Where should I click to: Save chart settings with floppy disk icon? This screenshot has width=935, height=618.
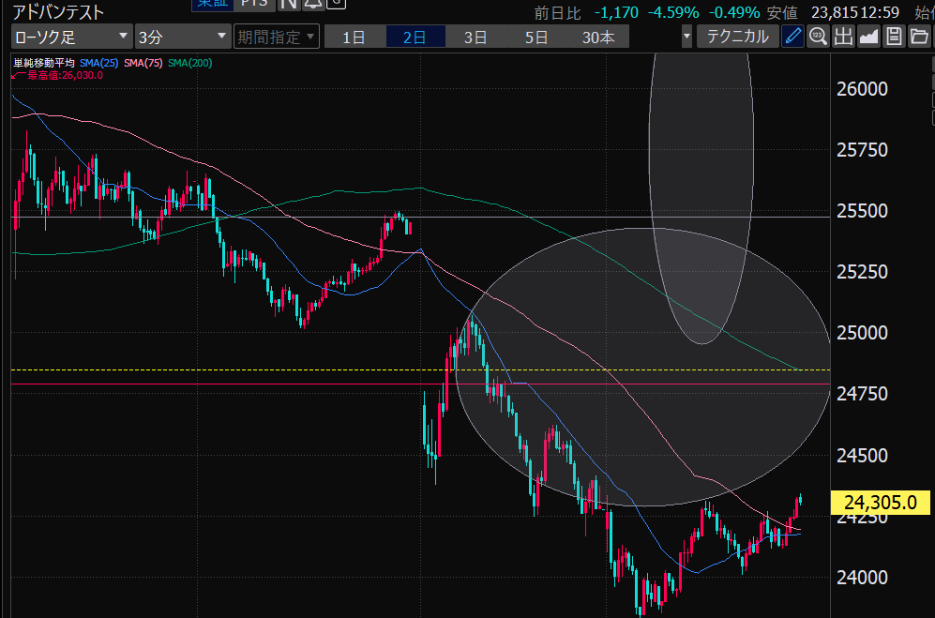point(894,37)
